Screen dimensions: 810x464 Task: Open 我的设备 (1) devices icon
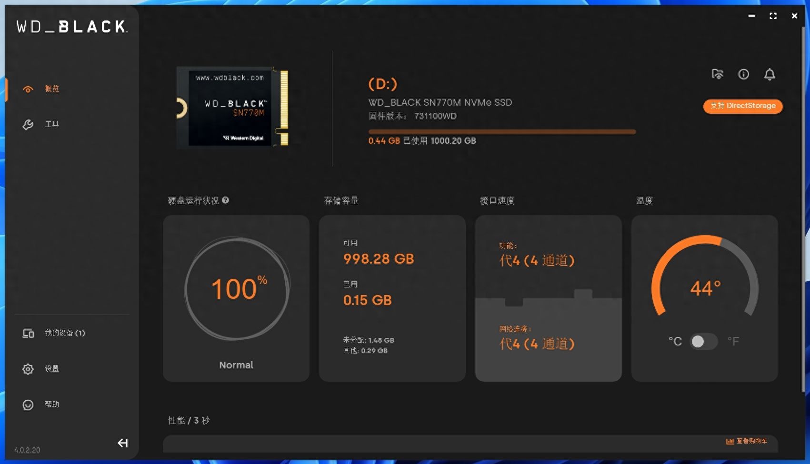click(x=28, y=333)
